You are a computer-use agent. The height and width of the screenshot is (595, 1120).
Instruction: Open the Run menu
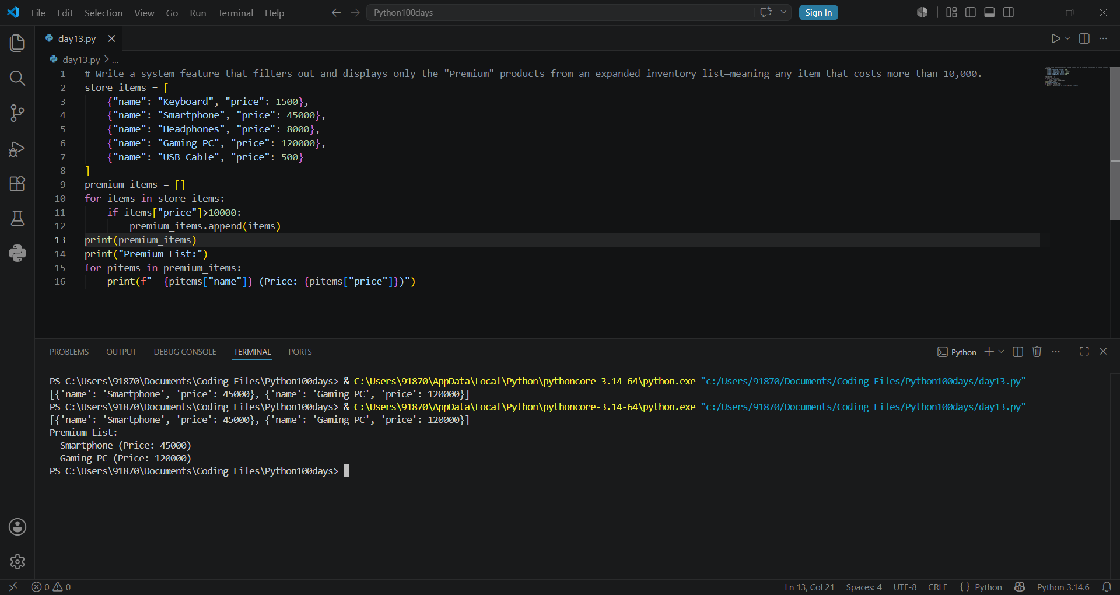(198, 13)
